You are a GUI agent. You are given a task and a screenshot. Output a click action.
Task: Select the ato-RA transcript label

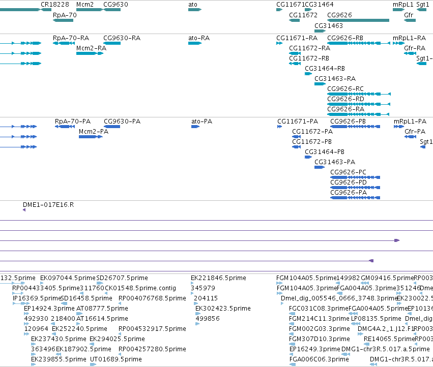point(199,38)
